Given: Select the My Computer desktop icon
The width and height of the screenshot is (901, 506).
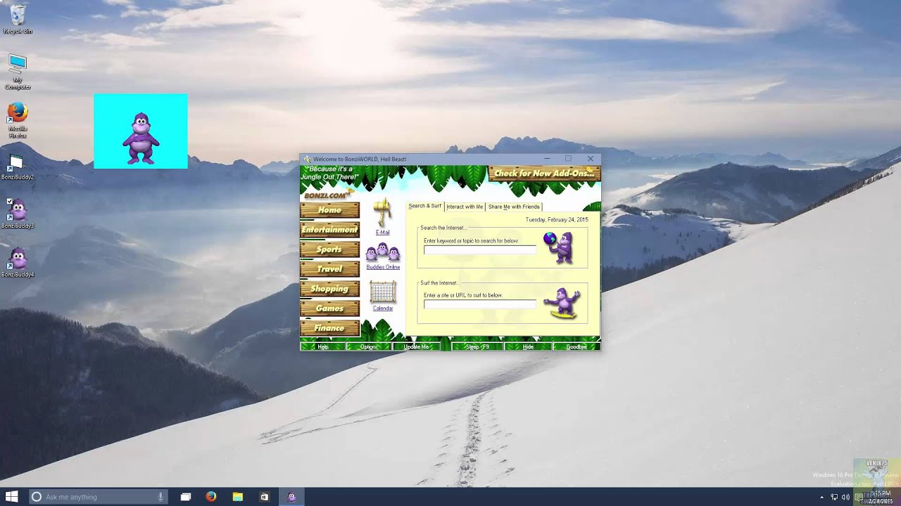Looking at the screenshot, I should (x=18, y=72).
